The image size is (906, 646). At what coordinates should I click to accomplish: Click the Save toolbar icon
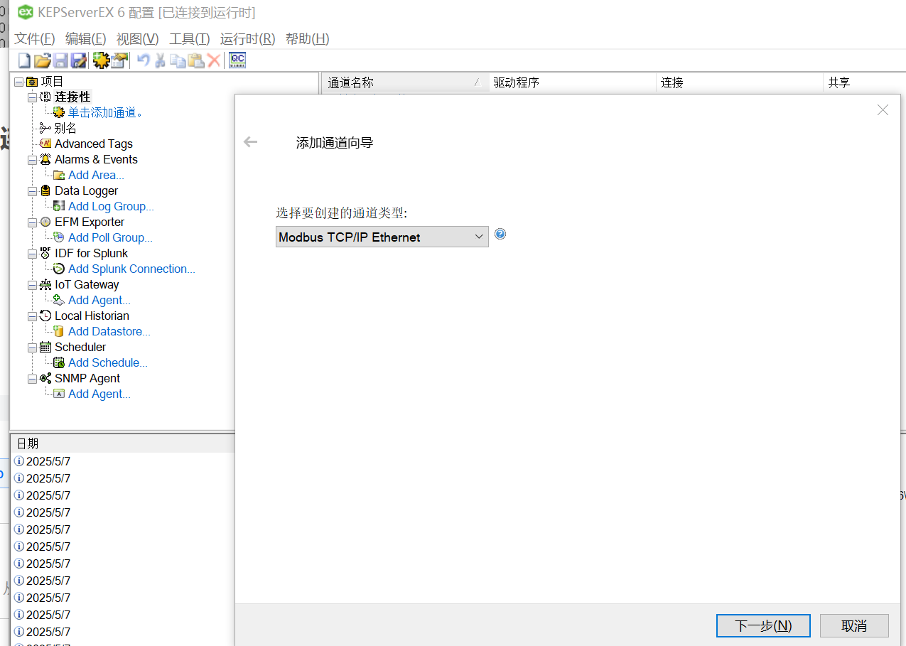60,61
